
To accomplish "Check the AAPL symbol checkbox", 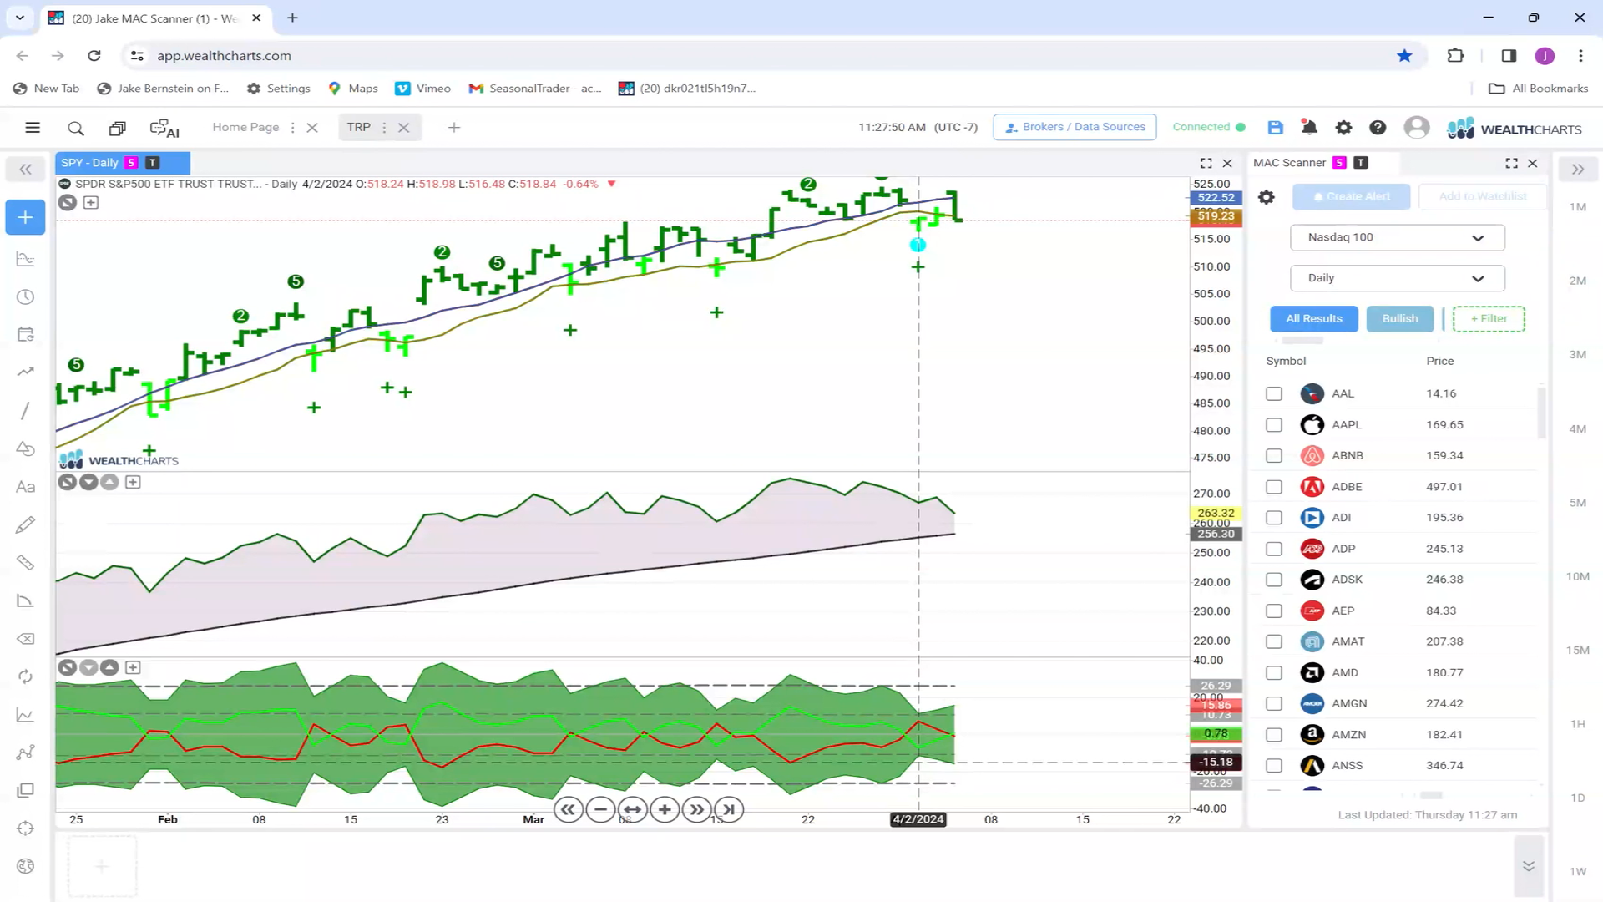I will click(1273, 424).
